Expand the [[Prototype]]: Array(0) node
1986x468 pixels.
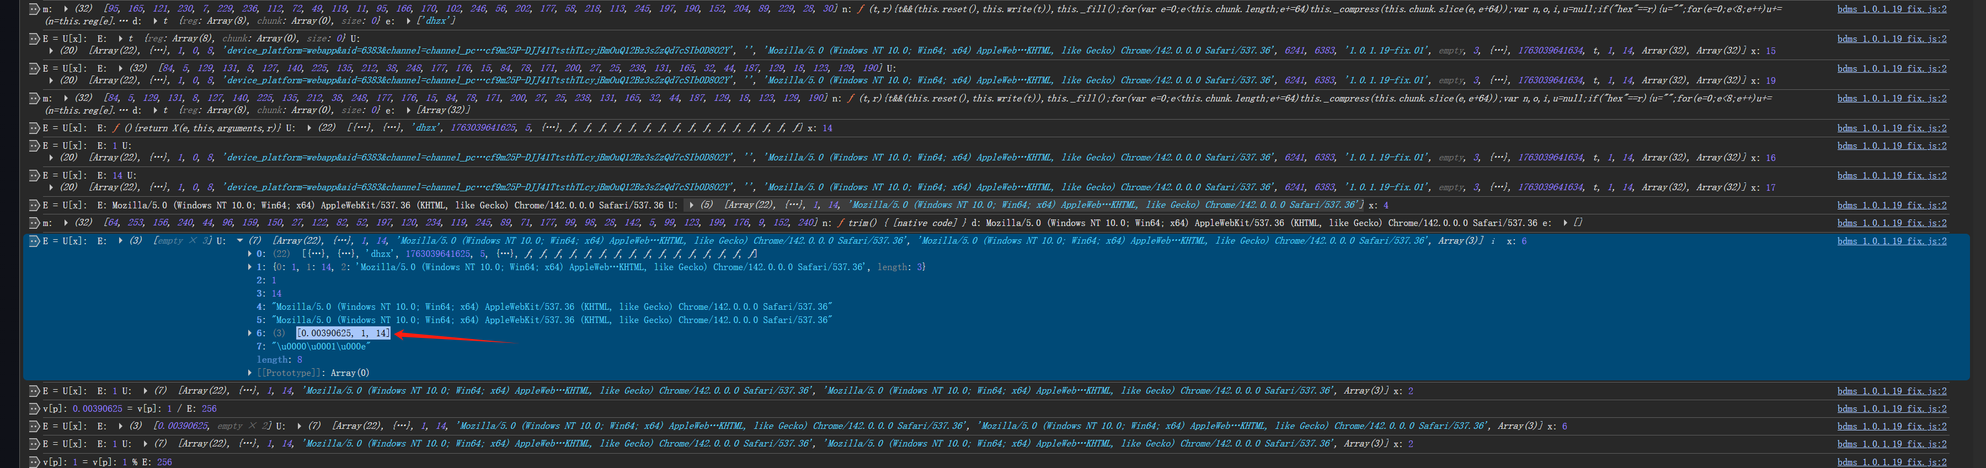pos(250,373)
